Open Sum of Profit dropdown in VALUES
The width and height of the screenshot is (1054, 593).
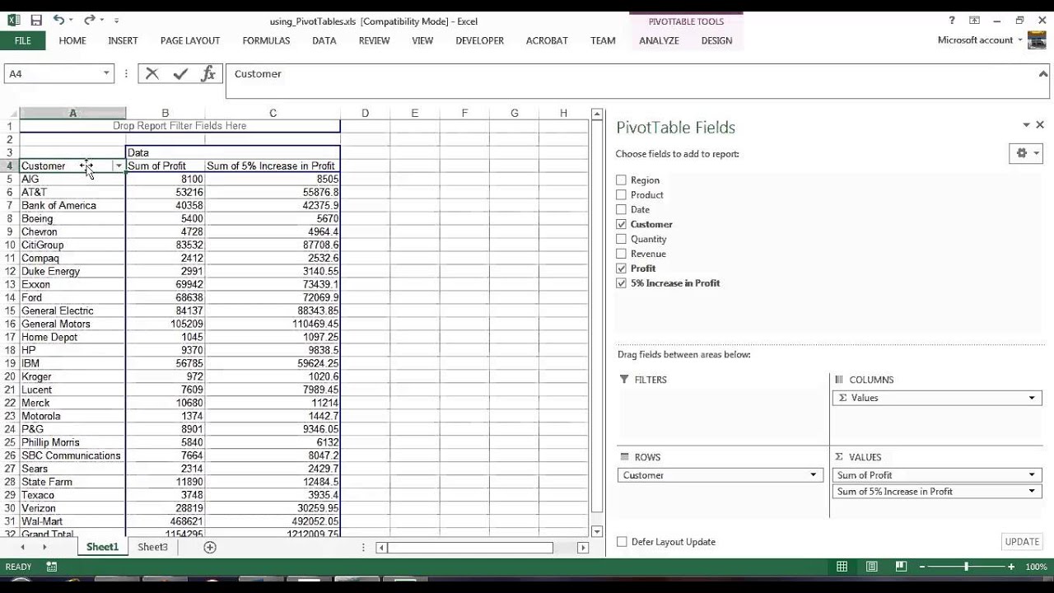pos(1032,475)
